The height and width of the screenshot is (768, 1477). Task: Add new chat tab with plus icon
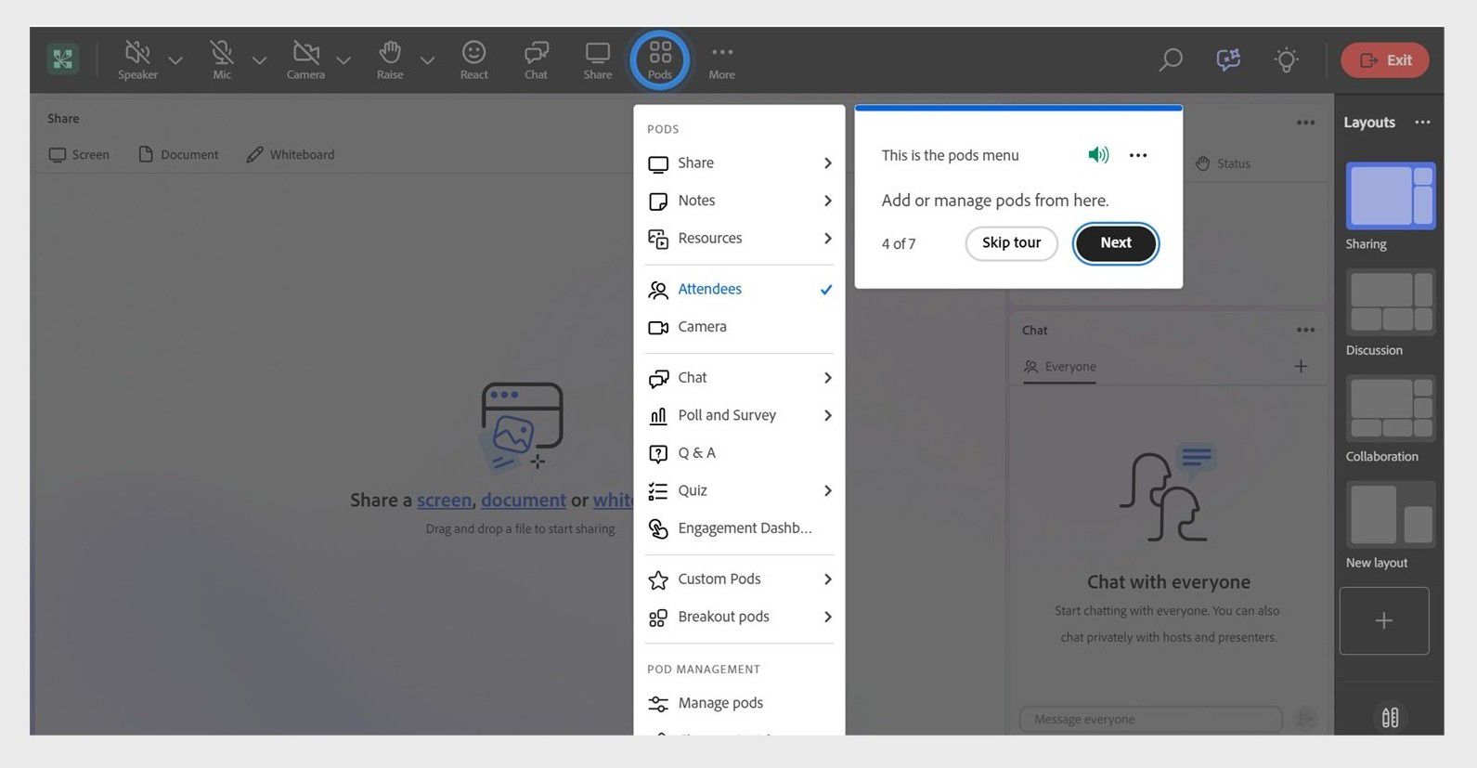coord(1301,367)
